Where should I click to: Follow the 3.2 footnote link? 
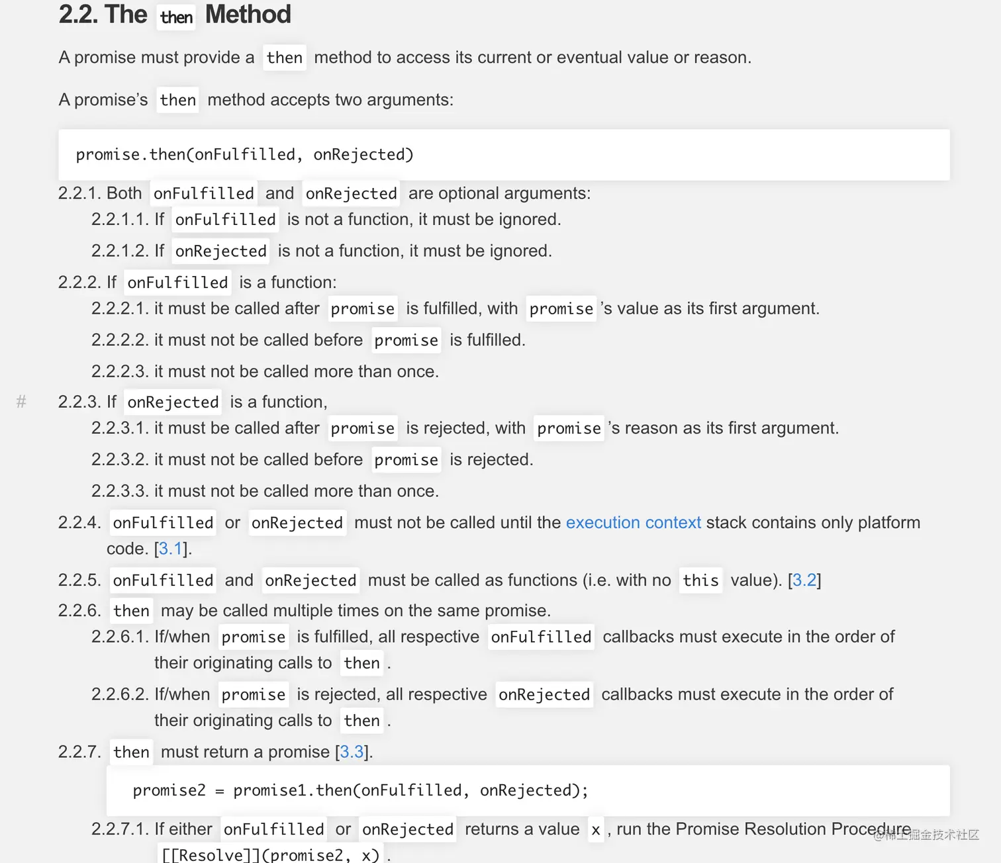(804, 580)
